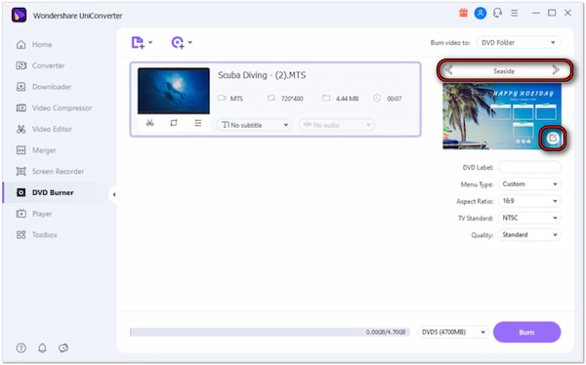This screenshot has width=586, height=365.
Task: Close the UniConverter window
Action: coord(567,13)
